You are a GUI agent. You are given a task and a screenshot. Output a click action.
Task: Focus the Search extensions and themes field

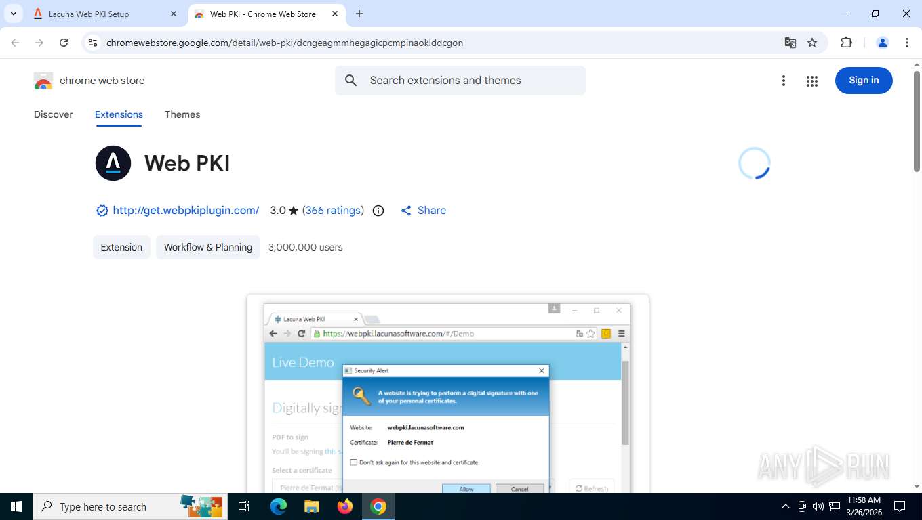(x=460, y=81)
